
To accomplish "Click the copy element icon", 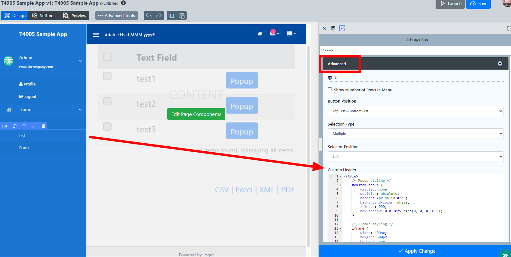I will (171, 16).
